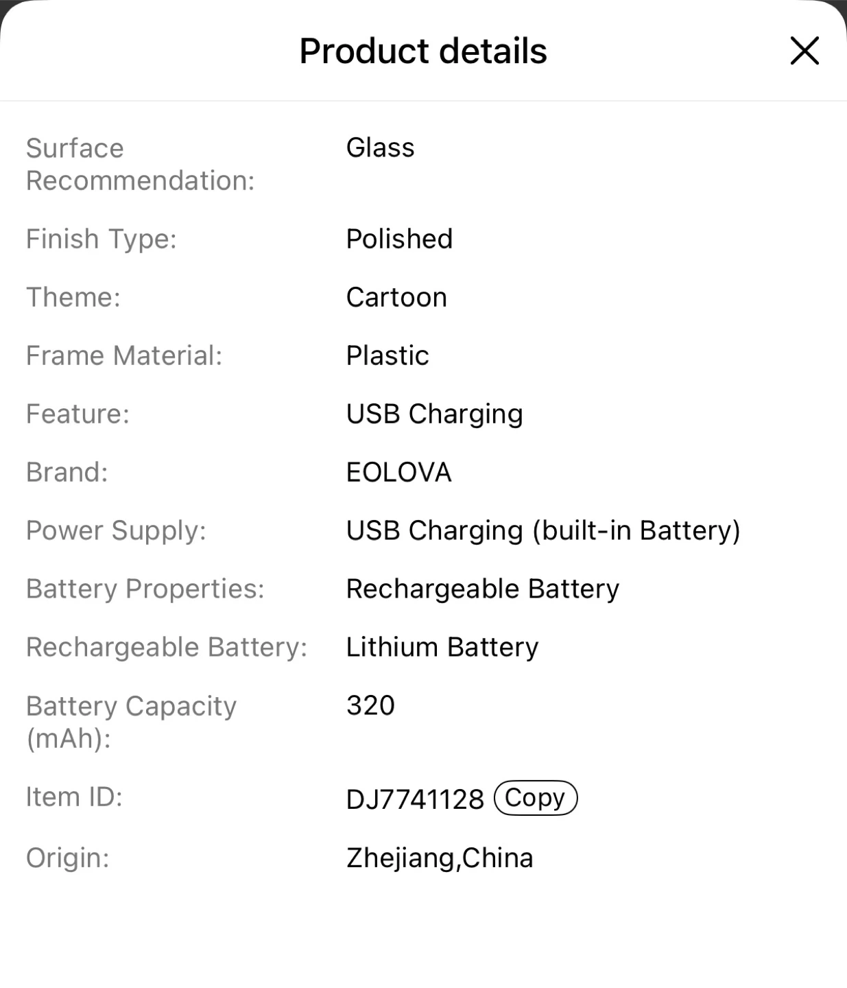The width and height of the screenshot is (847, 988).
Task: Tap the EOLOVA brand name
Action: point(398,472)
